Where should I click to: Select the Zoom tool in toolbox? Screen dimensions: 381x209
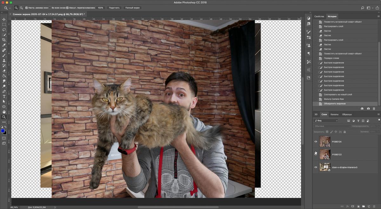(x=4, y=117)
